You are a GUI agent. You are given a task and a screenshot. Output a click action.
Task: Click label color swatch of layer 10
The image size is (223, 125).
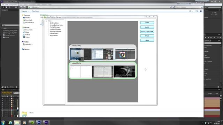coord(12,116)
